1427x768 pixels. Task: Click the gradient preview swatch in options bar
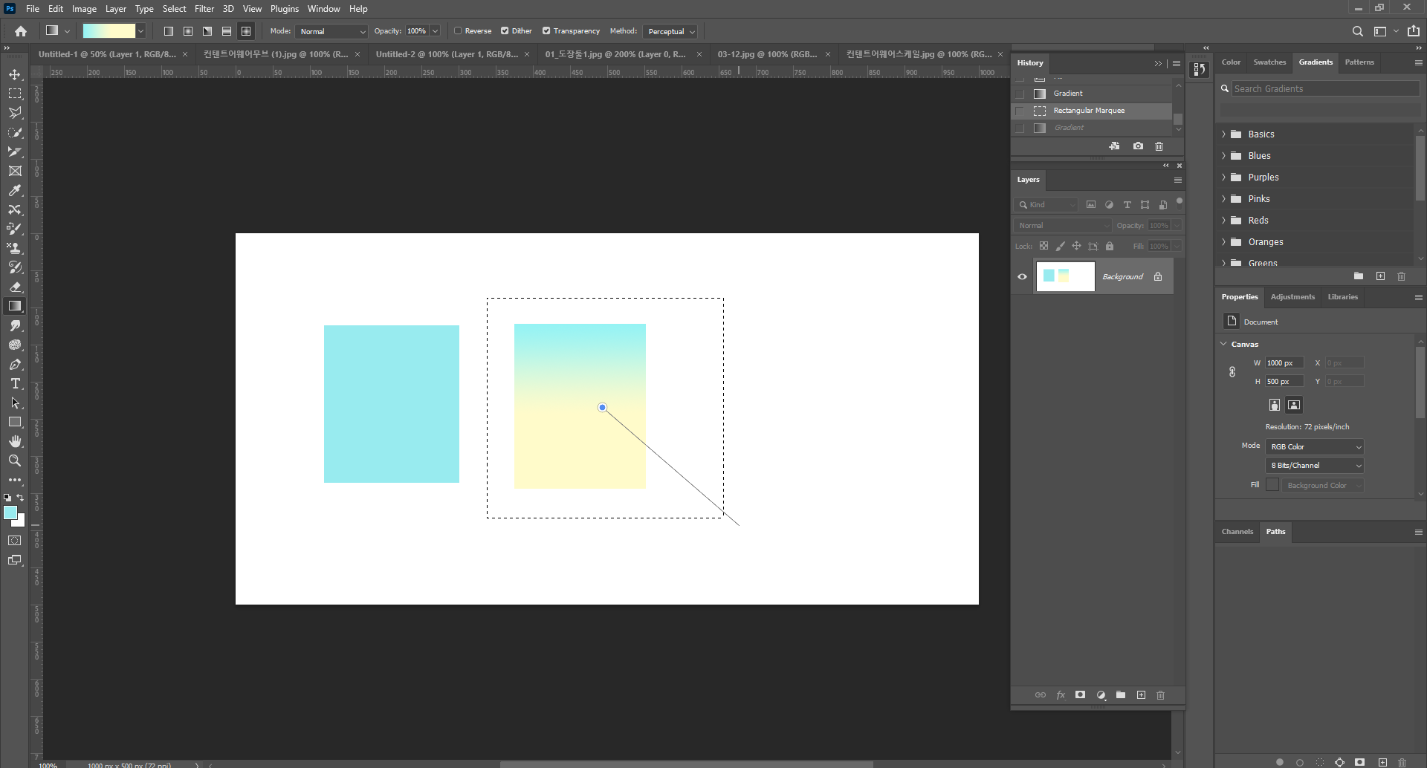click(x=109, y=31)
